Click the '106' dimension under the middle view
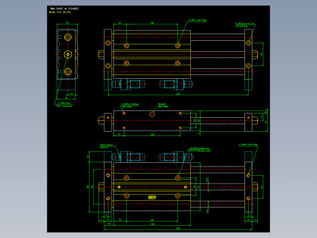 click(x=152, y=134)
